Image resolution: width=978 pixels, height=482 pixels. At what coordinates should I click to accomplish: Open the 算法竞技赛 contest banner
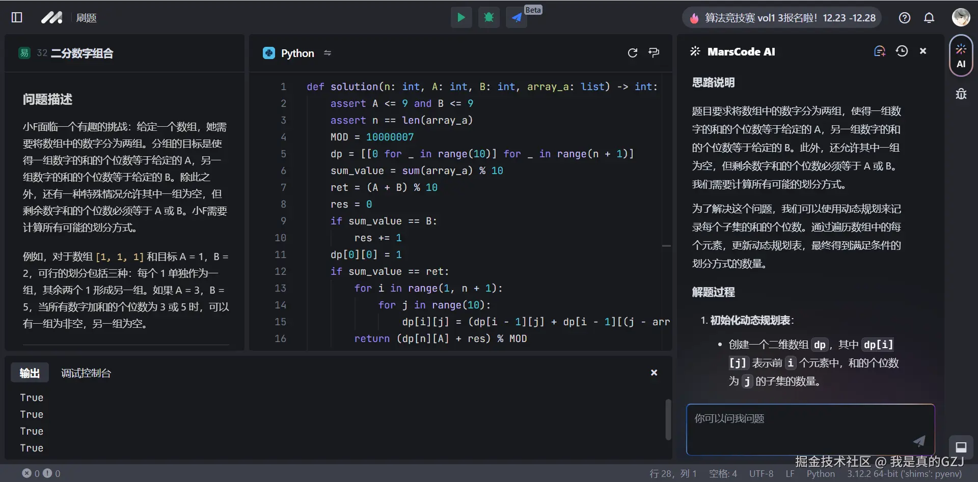click(x=781, y=17)
